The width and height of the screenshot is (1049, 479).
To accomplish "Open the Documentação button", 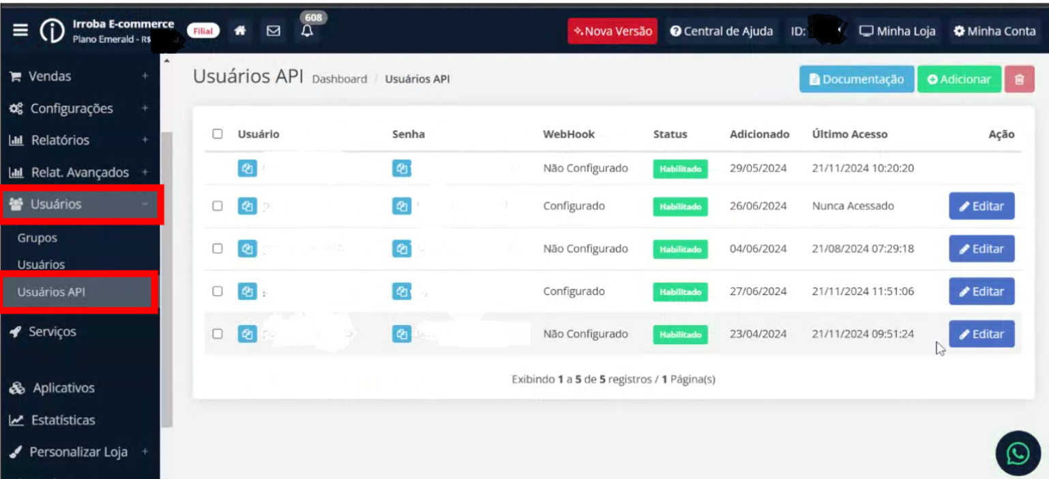I will tap(856, 79).
